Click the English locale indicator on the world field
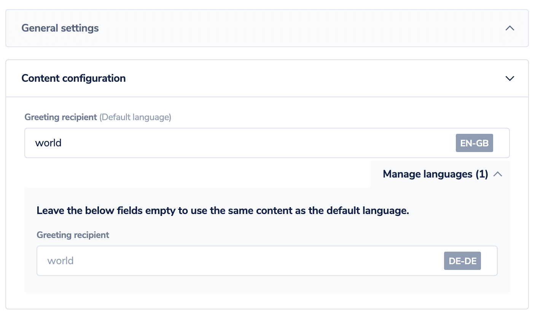Image resolution: width=535 pixels, height=314 pixels. pos(474,143)
